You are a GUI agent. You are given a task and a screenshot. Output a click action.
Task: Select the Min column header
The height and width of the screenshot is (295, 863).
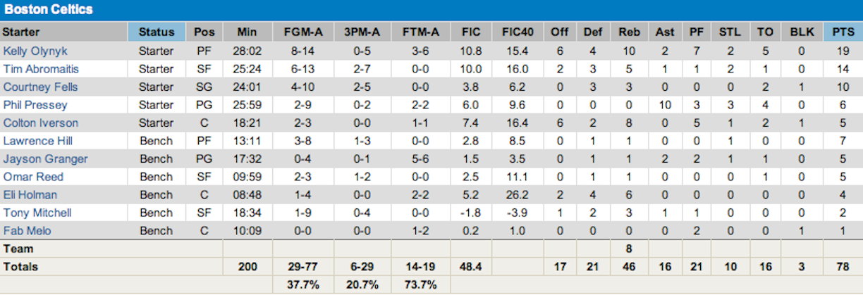point(247,32)
